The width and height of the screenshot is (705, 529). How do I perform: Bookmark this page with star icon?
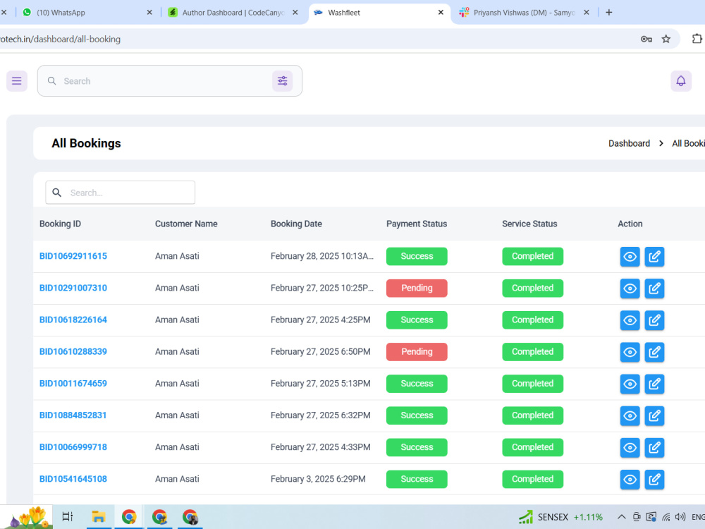[666, 39]
